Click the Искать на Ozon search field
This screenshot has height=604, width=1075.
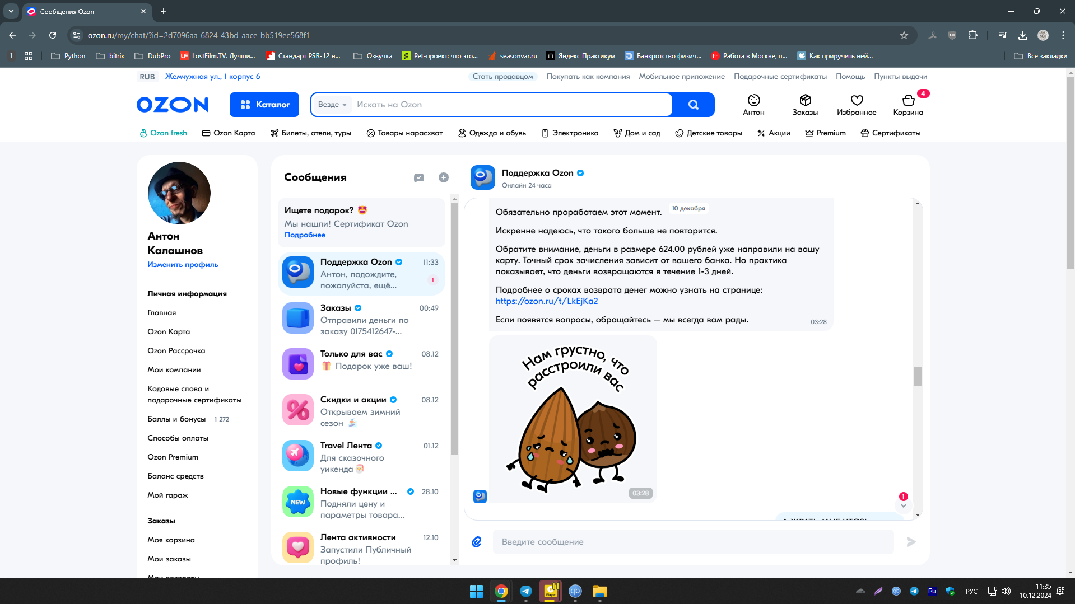(x=510, y=105)
